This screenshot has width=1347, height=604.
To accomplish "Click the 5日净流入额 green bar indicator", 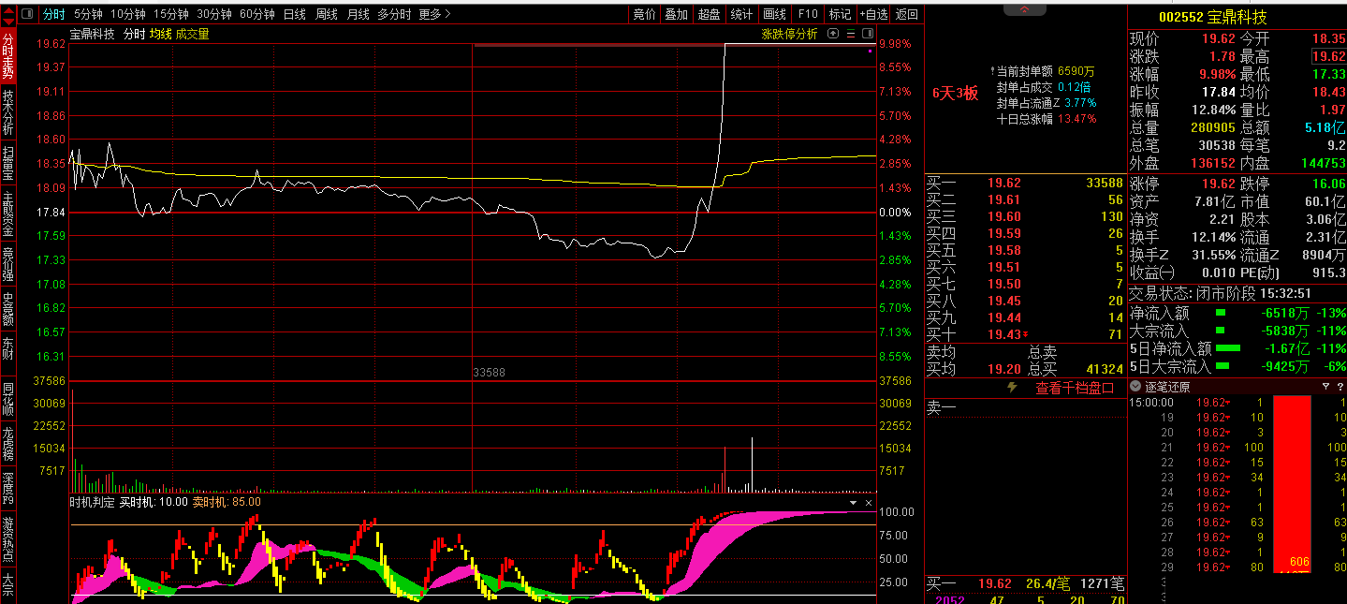I will 1227,348.
